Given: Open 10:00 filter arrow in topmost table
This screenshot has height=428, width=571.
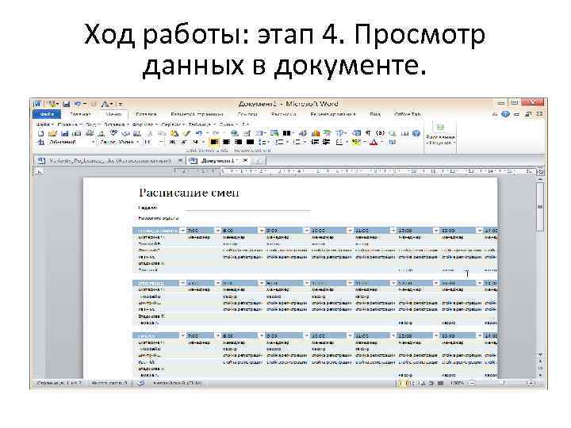Looking at the screenshot, I should (350, 231).
